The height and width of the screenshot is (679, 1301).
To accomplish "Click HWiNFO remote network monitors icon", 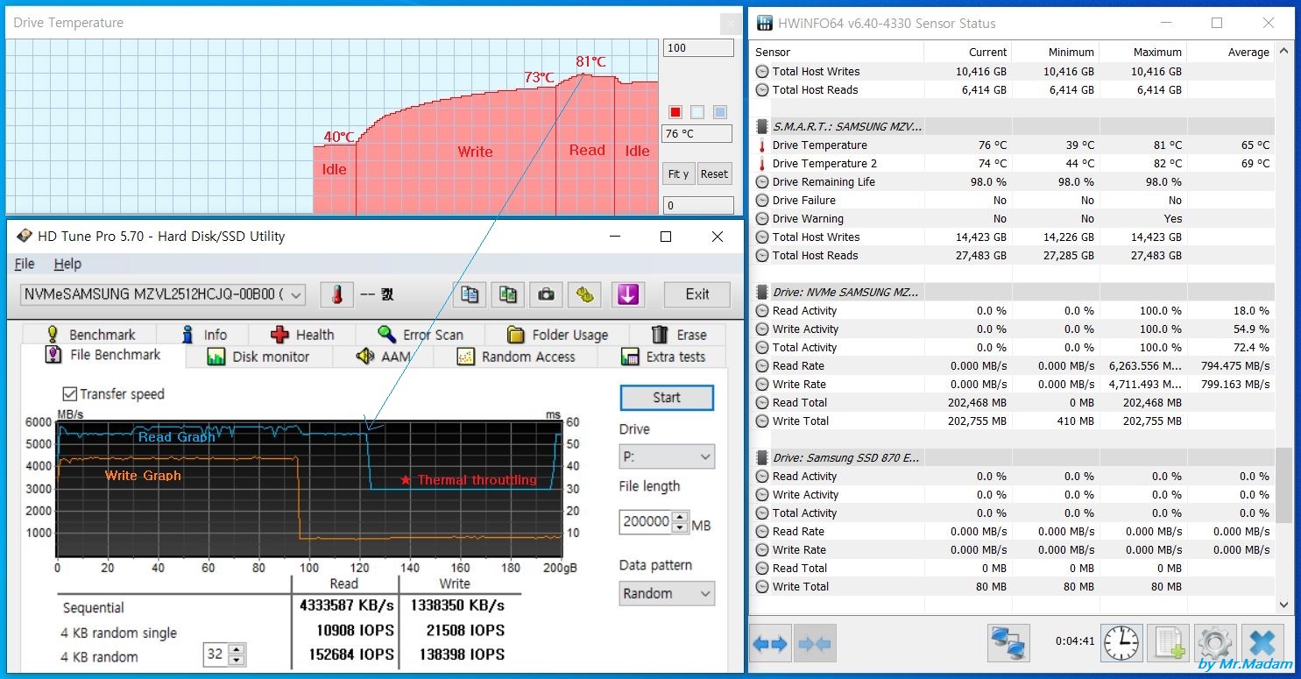I will coord(1008,644).
